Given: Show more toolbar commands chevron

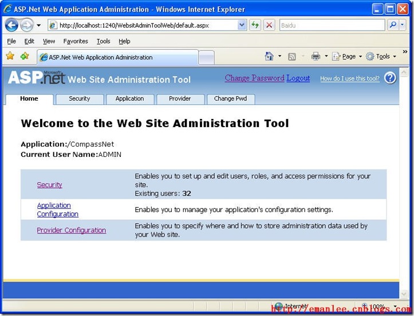Looking at the screenshot, I should tap(405, 52).
